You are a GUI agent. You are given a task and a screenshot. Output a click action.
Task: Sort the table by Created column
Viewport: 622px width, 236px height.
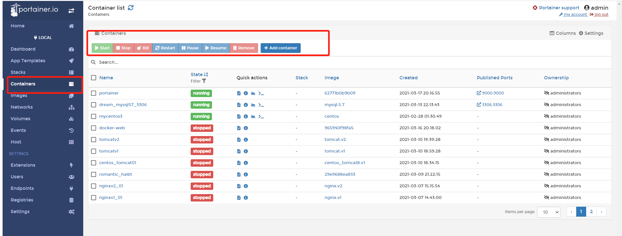(408, 78)
